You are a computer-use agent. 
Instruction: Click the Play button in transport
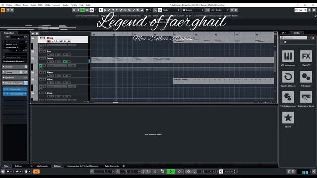point(171,172)
